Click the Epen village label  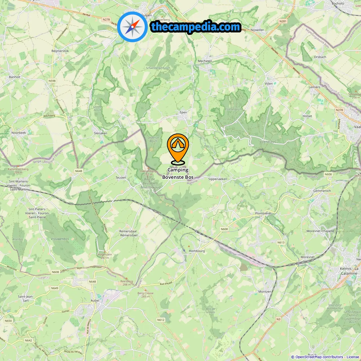(183, 112)
